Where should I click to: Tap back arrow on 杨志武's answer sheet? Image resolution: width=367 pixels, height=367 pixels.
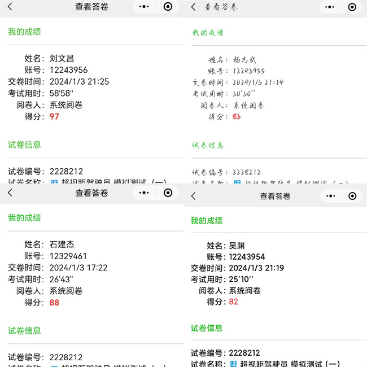click(194, 7)
